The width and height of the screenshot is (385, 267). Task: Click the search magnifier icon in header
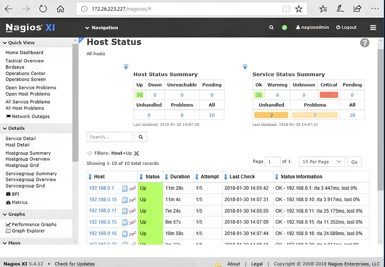[x=271, y=28]
